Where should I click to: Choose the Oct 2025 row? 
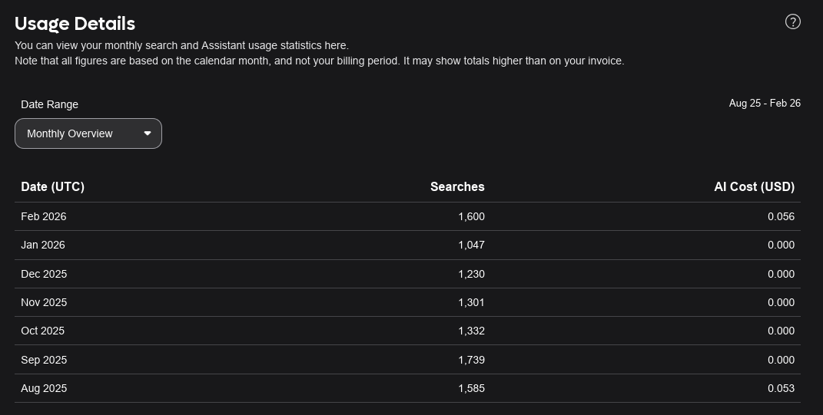(x=407, y=331)
